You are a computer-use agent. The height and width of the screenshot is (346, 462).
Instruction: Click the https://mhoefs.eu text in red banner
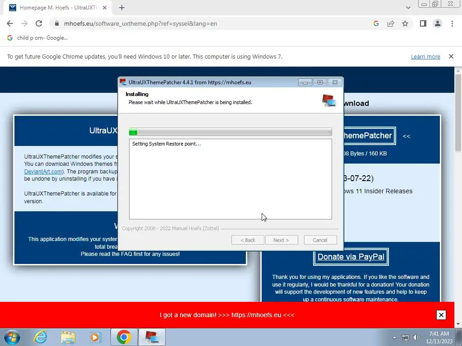pyautogui.click(x=256, y=315)
